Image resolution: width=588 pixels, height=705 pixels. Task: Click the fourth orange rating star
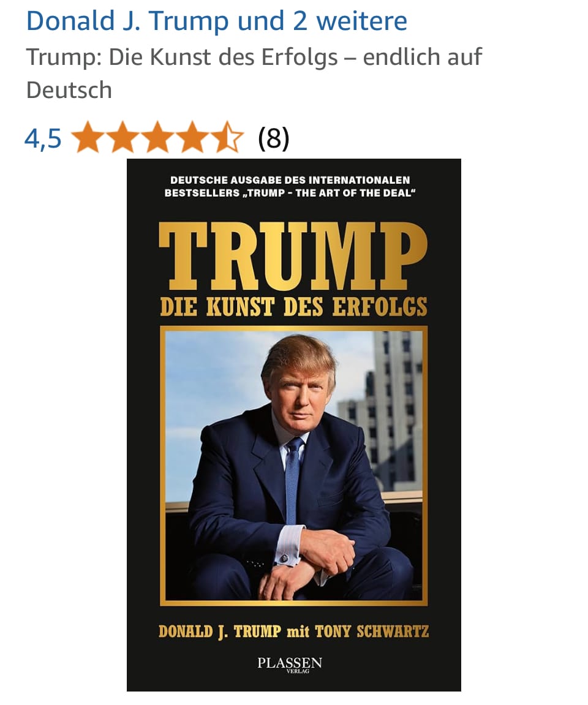pyautogui.click(x=192, y=137)
